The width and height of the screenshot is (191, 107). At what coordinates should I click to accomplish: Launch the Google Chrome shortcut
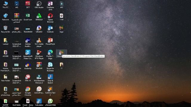[x=28, y=91]
